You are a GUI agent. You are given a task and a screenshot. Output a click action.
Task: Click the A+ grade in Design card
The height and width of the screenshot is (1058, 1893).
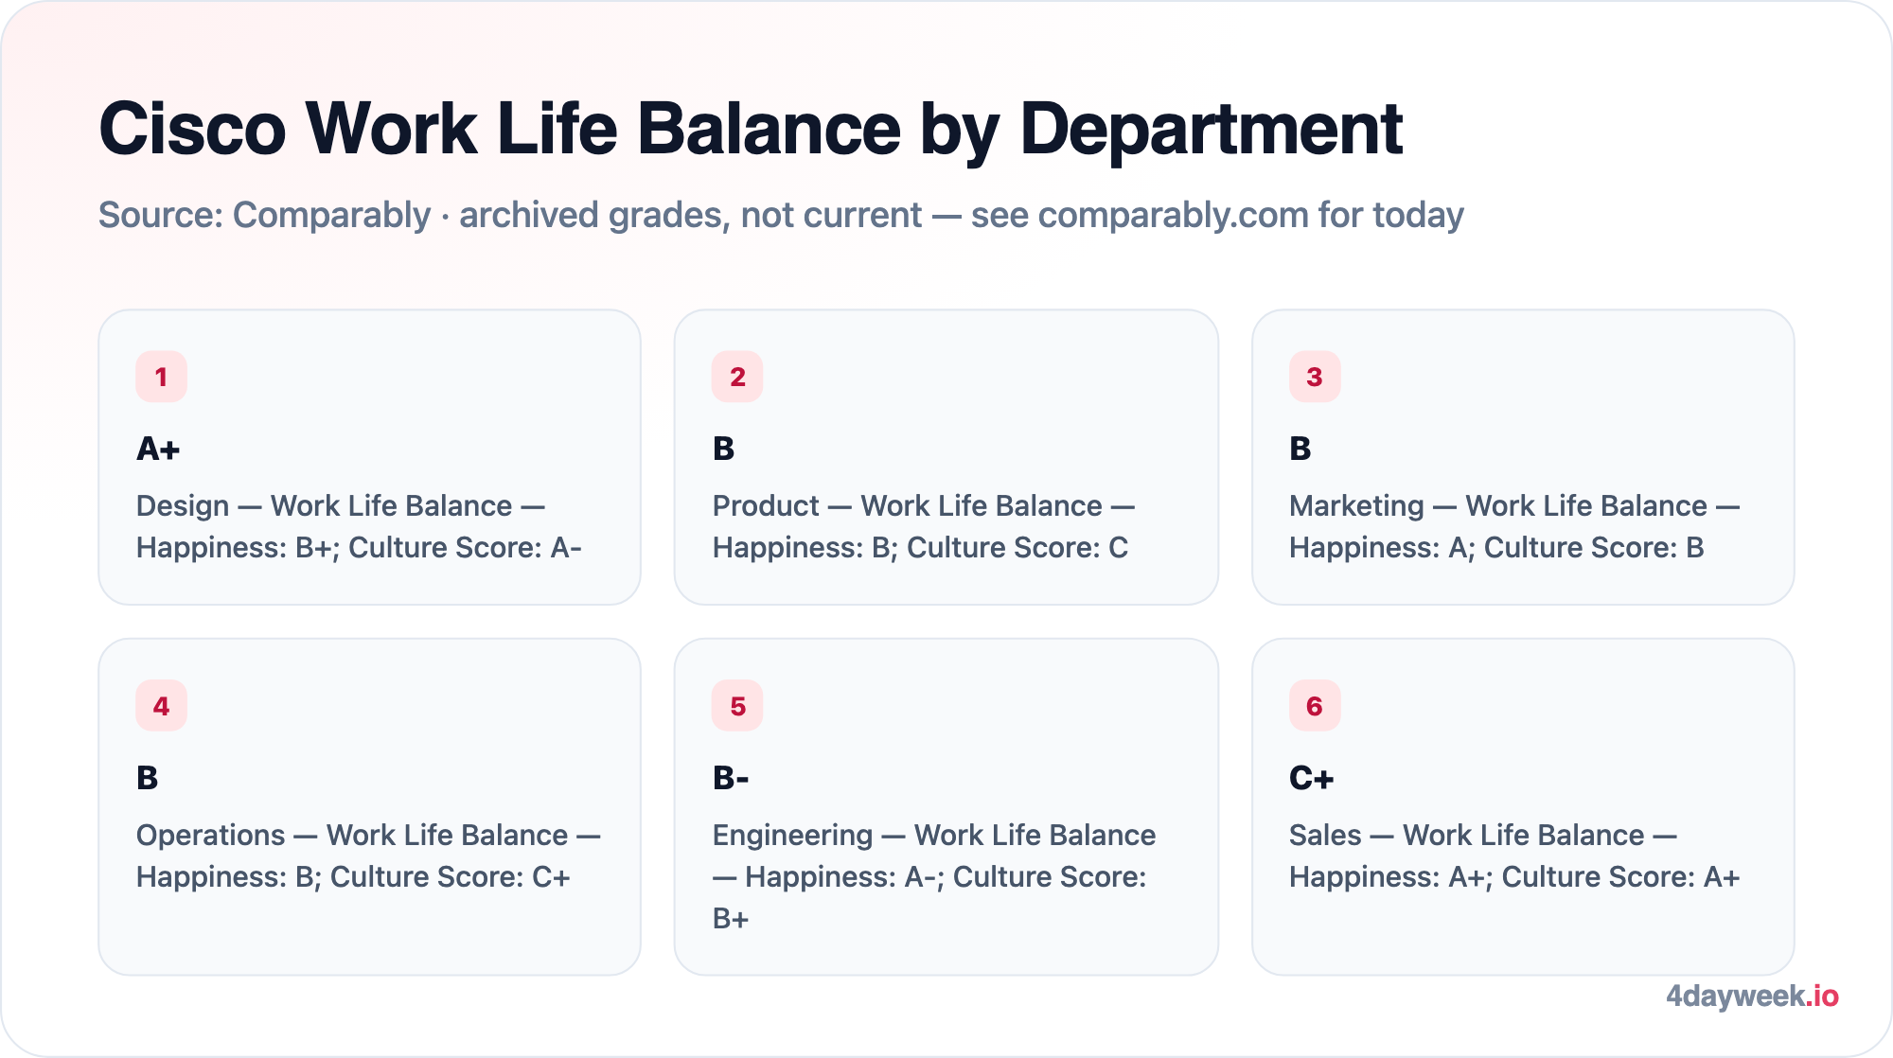(x=158, y=449)
